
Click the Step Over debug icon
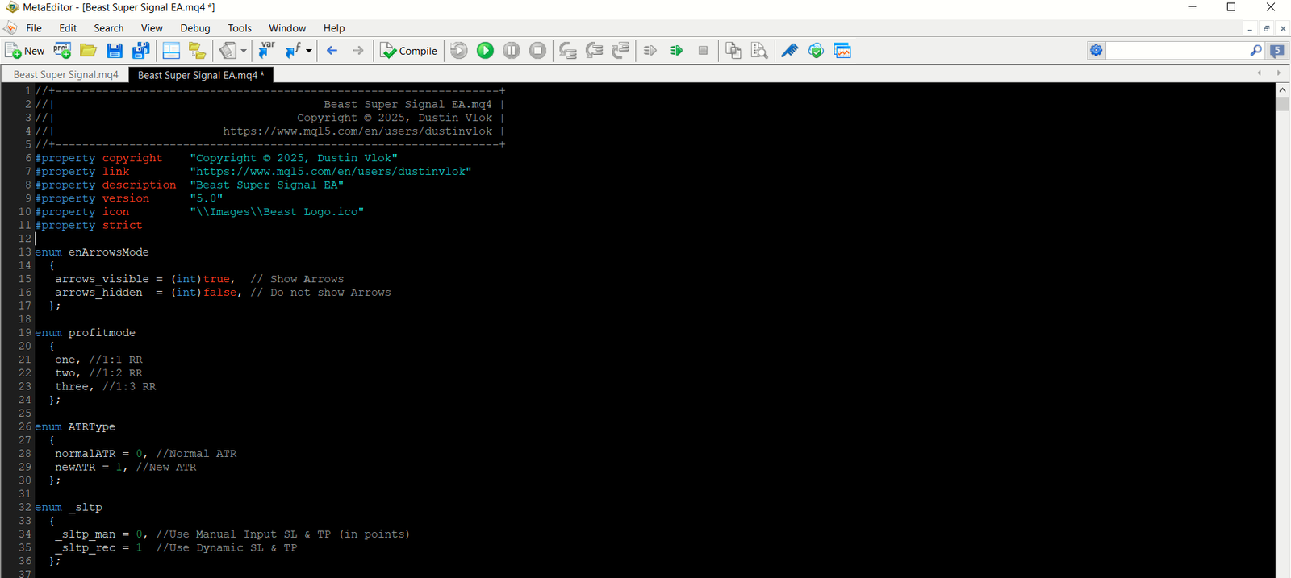595,51
